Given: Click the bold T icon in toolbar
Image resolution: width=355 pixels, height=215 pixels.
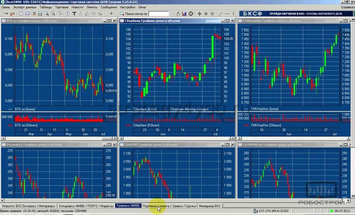Looking at the screenshot, I should (x=74, y=14).
